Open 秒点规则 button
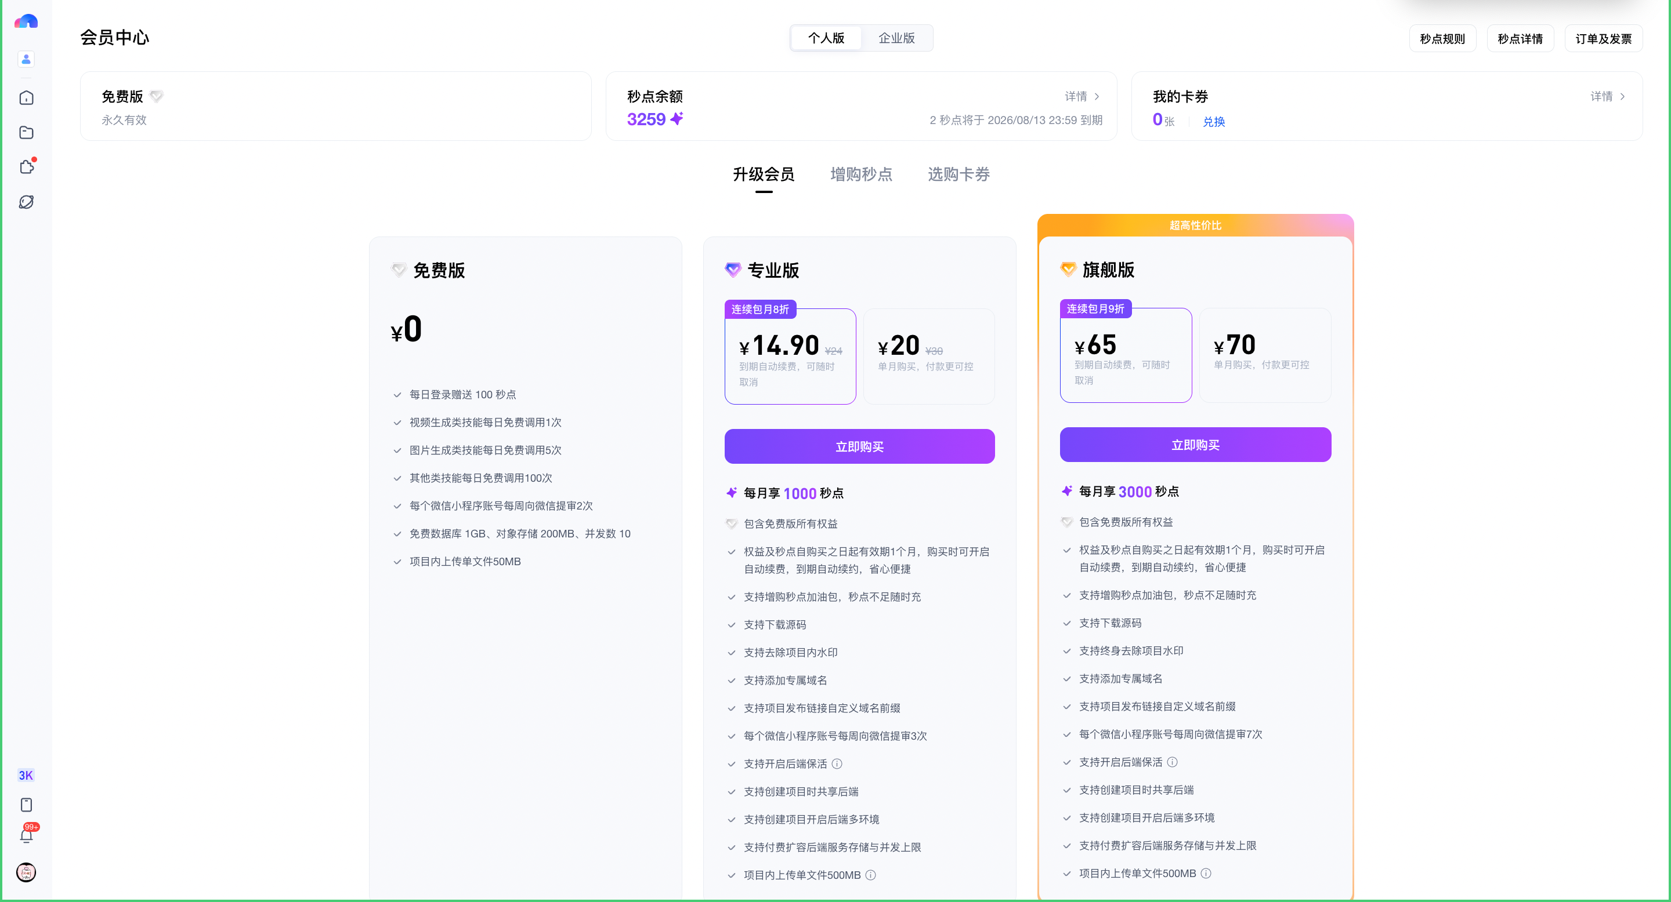 1442,39
